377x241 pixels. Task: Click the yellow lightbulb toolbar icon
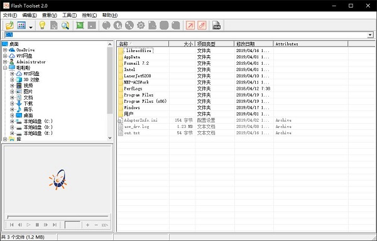(42, 25)
